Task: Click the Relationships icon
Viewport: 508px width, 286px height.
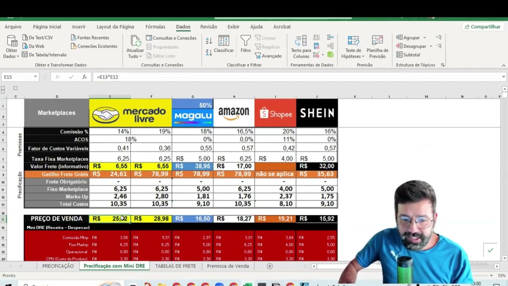Action: [330, 46]
